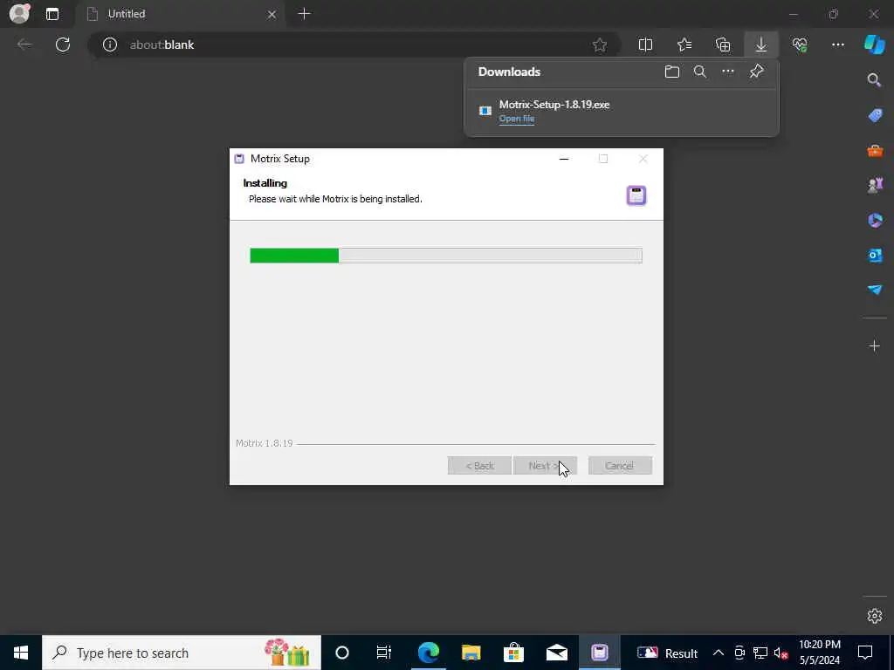Viewport: 894px width, 670px height.
Task: Click the Open file link
Action: click(517, 119)
